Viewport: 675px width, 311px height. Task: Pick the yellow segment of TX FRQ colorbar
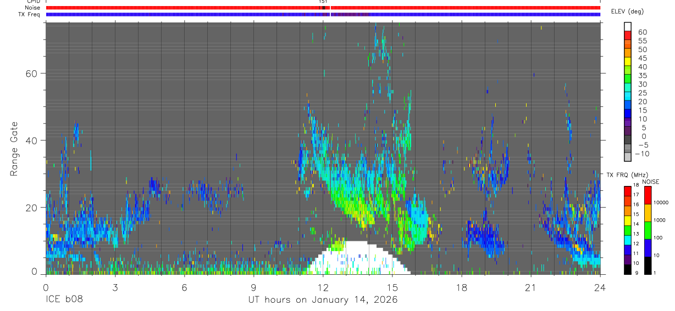point(628,220)
